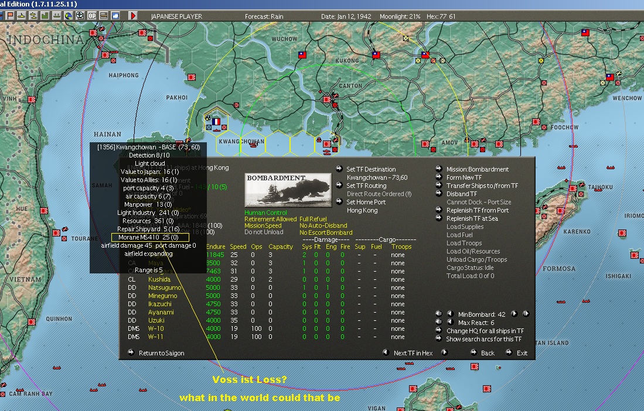
Task: Click the French flag base marker at Kwangchowan
Action: tap(215, 121)
